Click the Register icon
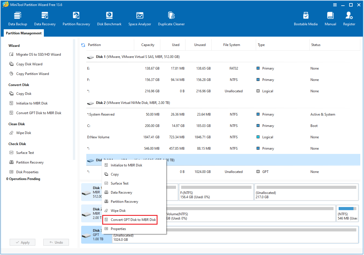This screenshot has height=255, width=364. coord(349,18)
